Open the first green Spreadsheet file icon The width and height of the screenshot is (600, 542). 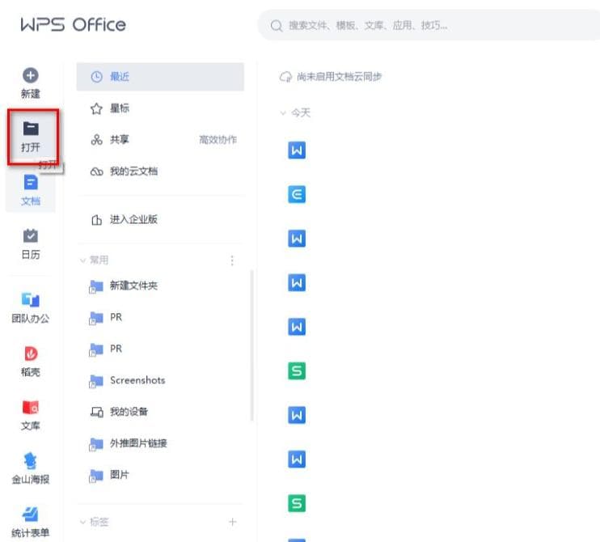coord(297,371)
